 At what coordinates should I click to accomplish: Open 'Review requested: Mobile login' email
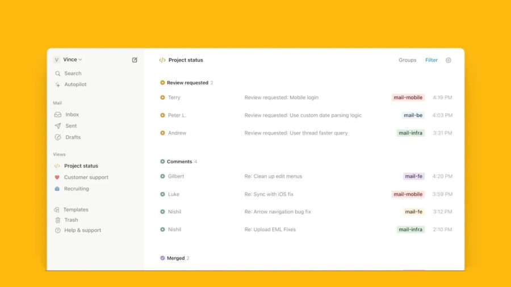281,98
